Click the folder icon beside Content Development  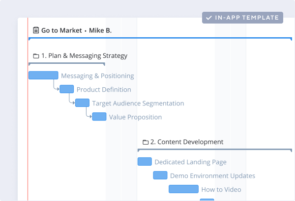point(146,142)
